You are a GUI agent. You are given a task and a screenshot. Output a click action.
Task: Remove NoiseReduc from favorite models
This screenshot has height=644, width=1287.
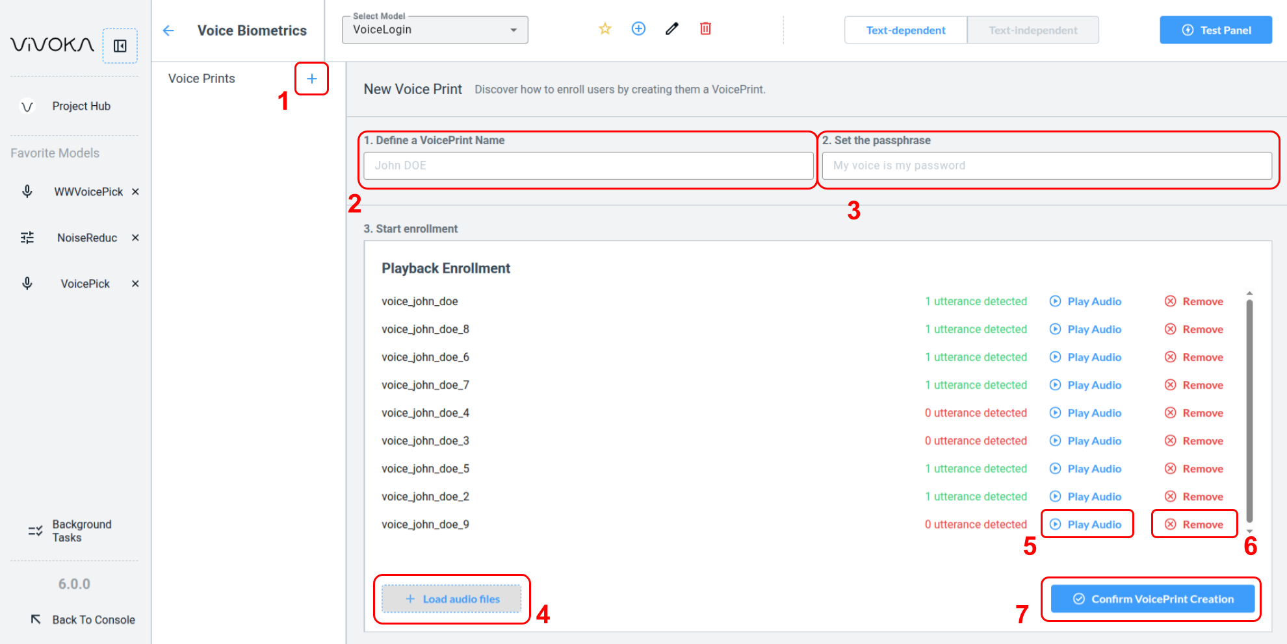coord(135,238)
